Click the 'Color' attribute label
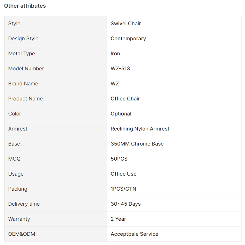Viewport: 245px width, 245px height. 14,114
